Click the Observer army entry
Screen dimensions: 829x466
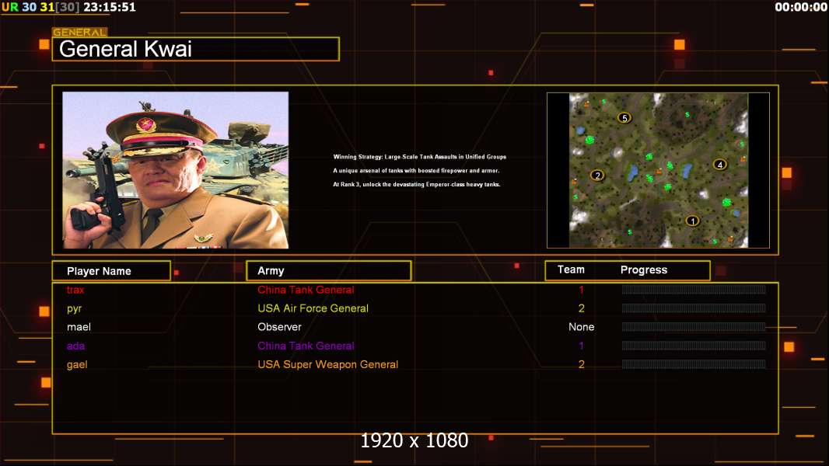point(279,327)
